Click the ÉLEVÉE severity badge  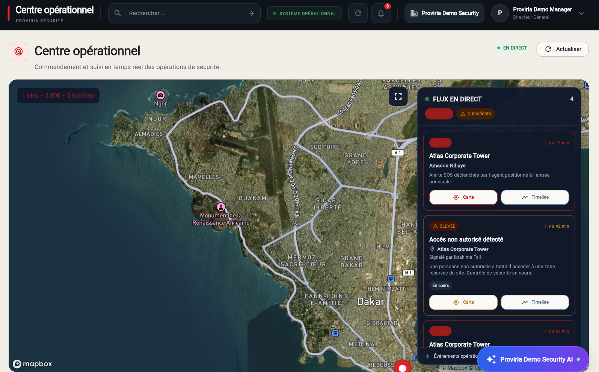(x=444, y=226)
